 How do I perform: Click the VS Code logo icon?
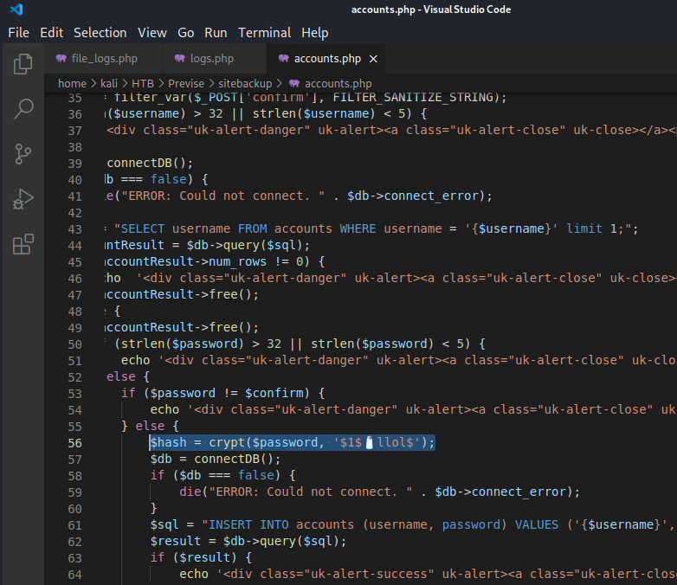16,10
